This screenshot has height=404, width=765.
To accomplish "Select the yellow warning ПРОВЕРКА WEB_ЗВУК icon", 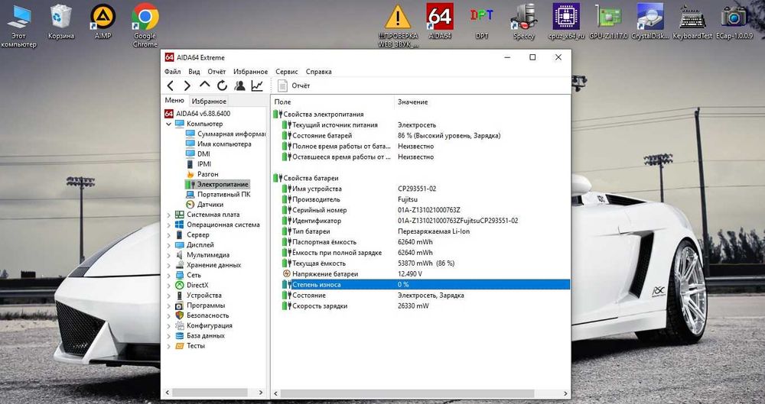I will pyautogui.click(x=398, y=26).
